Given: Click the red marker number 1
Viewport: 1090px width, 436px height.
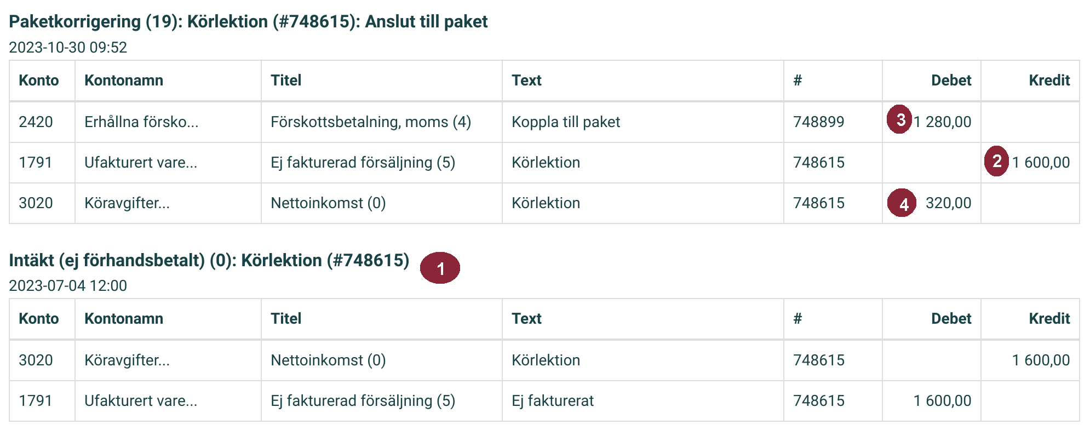Looking at the screenshot, I should click(x=440, y=268).
